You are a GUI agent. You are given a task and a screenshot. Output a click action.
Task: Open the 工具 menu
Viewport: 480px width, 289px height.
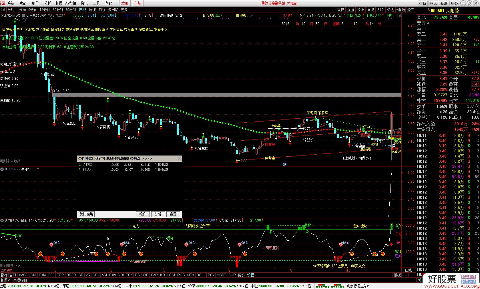point(97,3)
